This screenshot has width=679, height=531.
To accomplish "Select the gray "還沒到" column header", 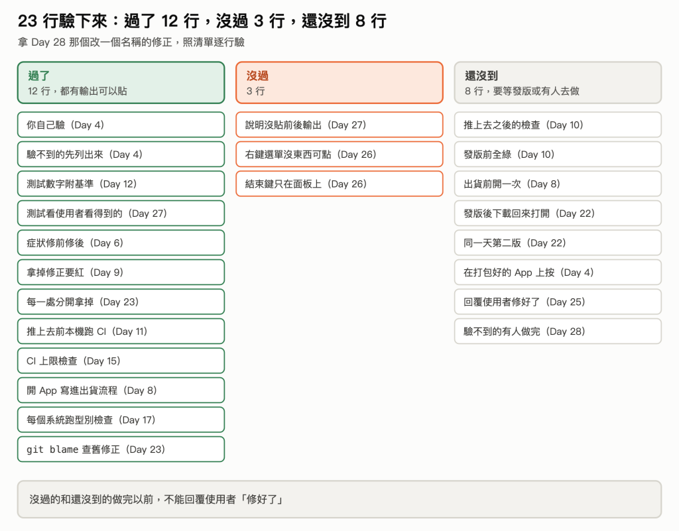I will click(x=558, y=83).
